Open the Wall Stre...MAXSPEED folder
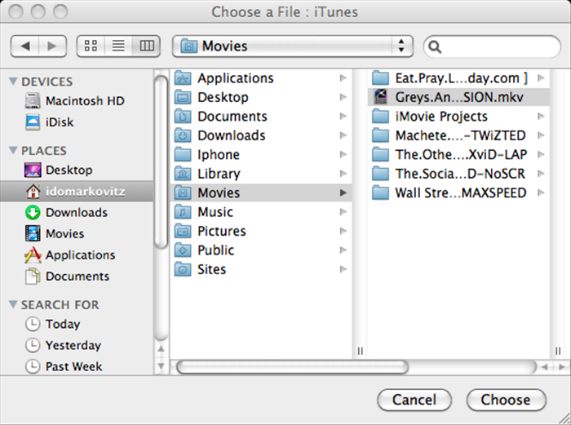 click(x=458, y=193)
